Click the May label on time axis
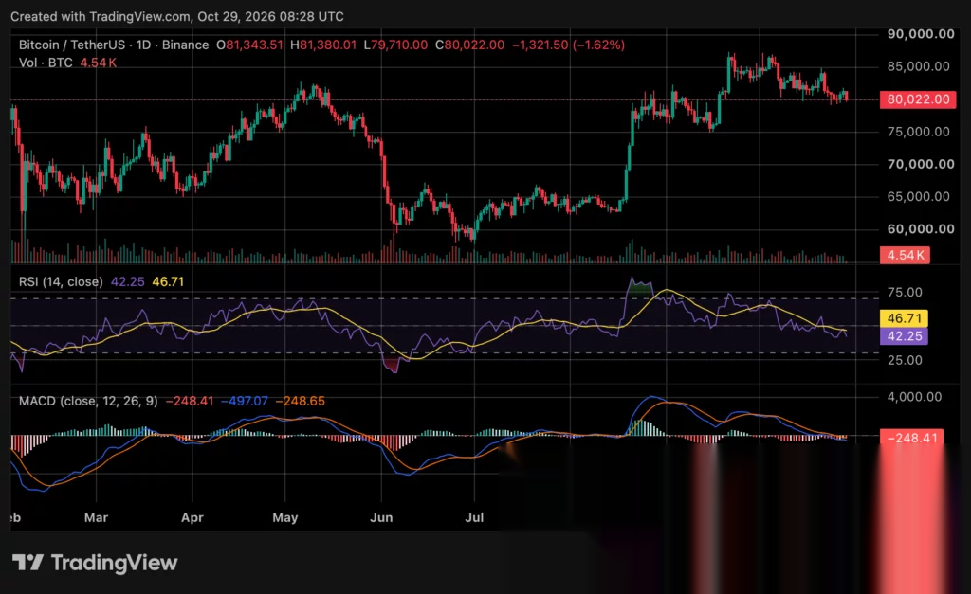Screen dimensions: 971x594 pyautogui.click(x=284, y=517)
